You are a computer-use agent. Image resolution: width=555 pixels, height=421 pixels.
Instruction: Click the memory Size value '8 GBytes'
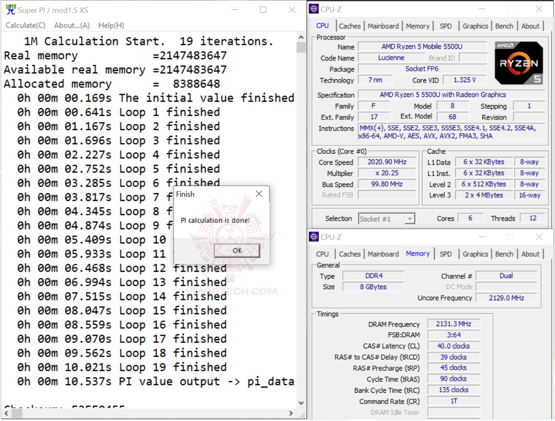(374, 287)
